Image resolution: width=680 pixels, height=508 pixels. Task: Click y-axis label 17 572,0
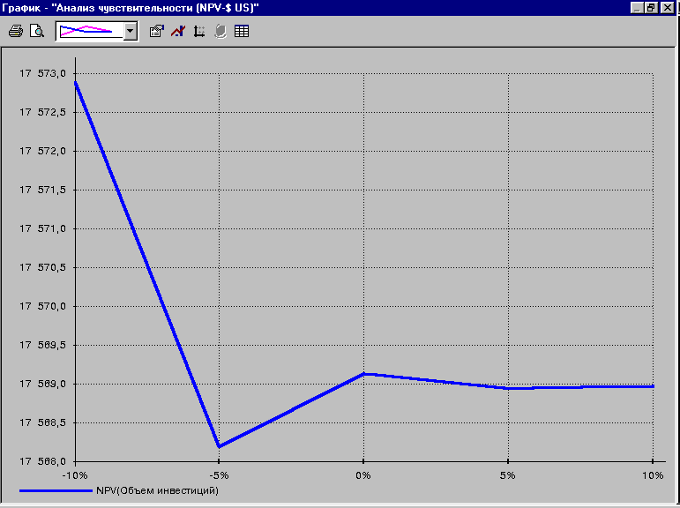42,151
